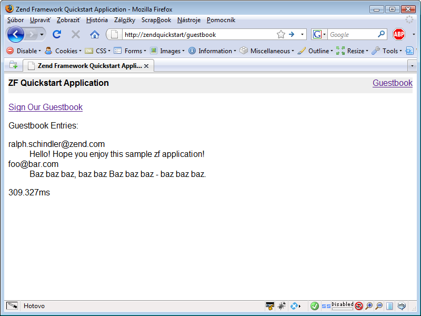Click the Sign Our Guestbook link

pos(46,107)
